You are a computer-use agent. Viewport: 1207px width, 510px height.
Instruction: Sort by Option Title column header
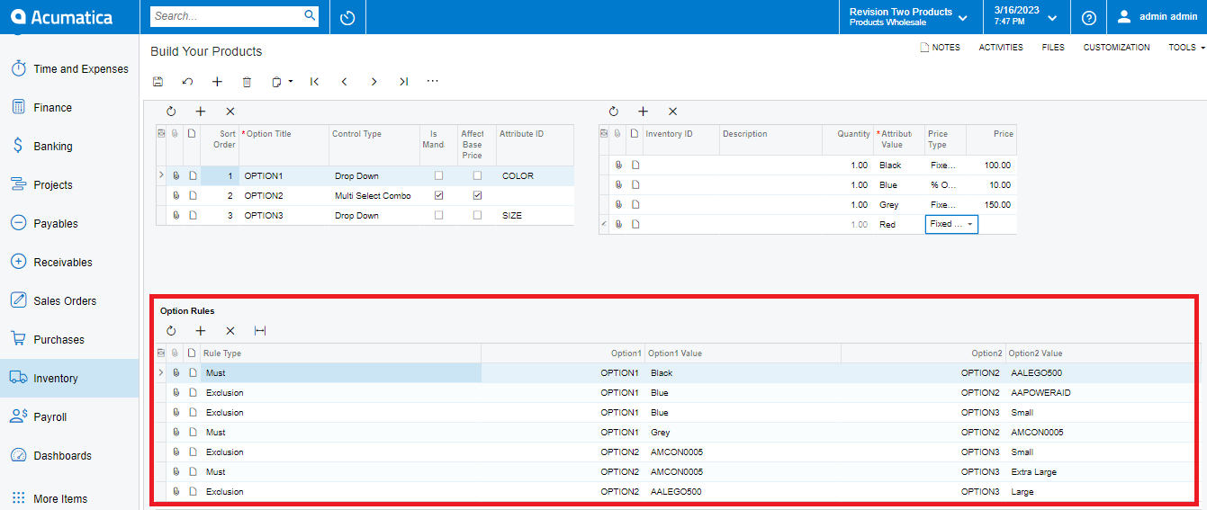[284, 145]
